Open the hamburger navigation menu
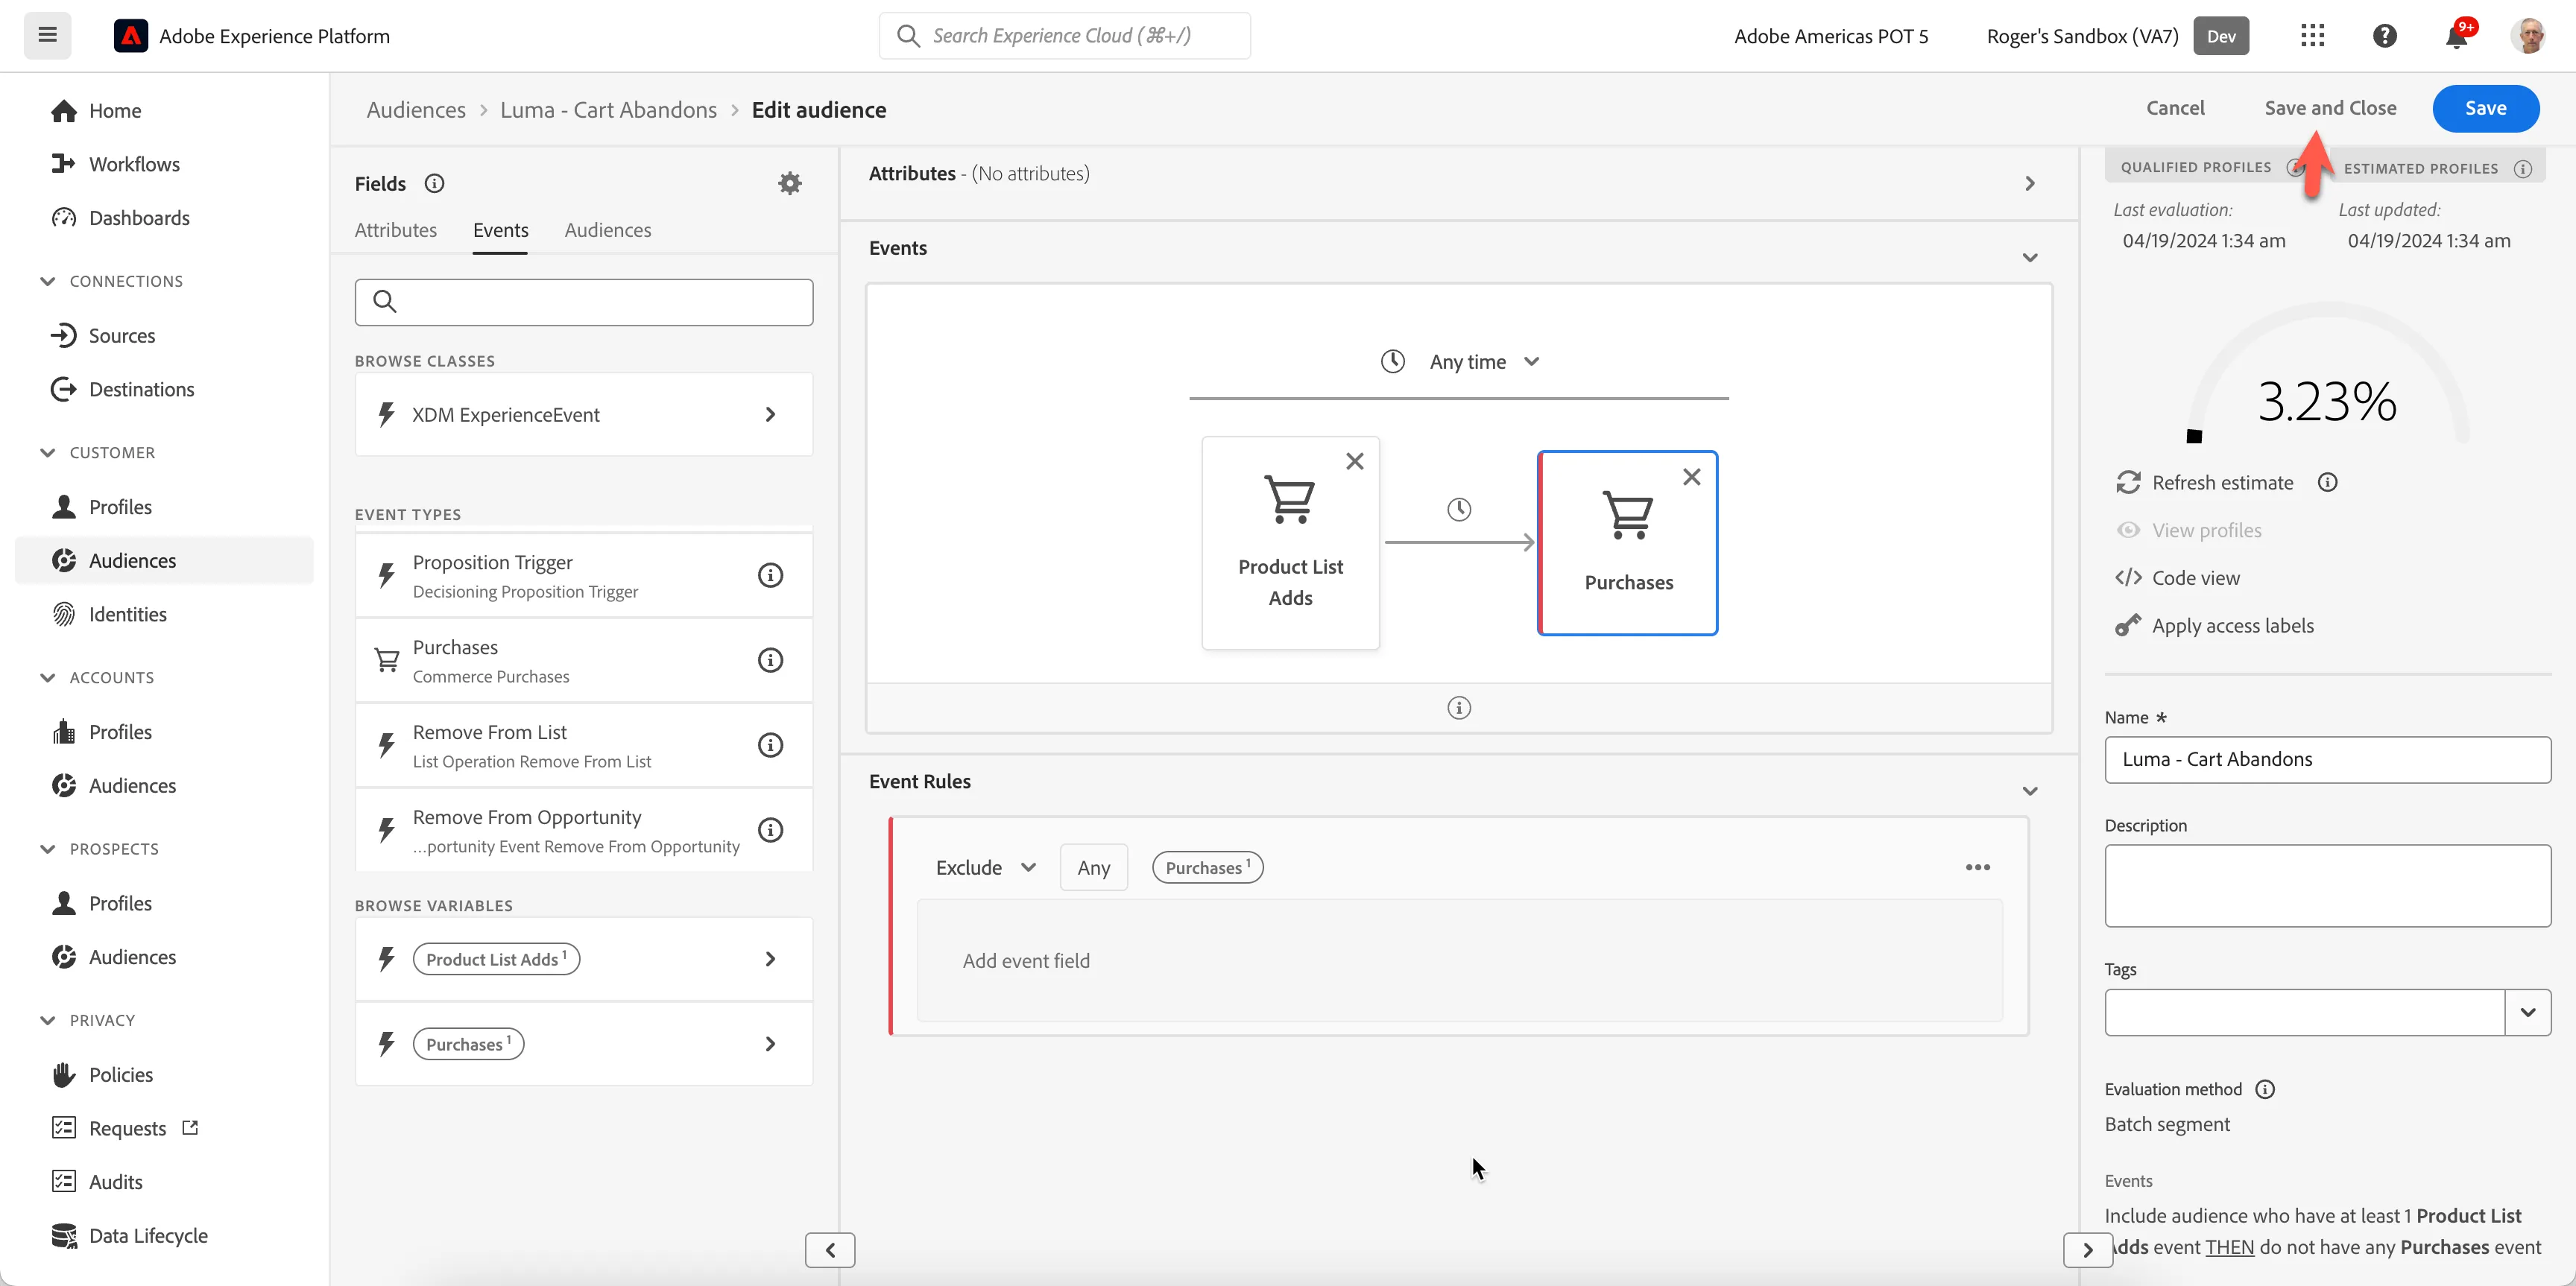 click(47, 36)
